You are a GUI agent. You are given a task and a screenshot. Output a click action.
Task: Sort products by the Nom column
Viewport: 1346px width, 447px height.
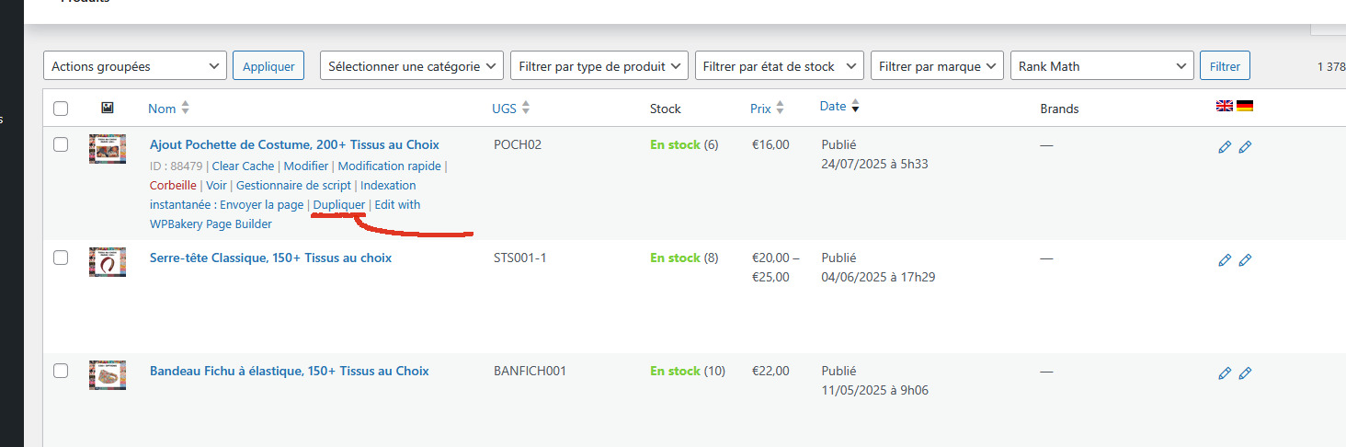(x=162, y=109)
